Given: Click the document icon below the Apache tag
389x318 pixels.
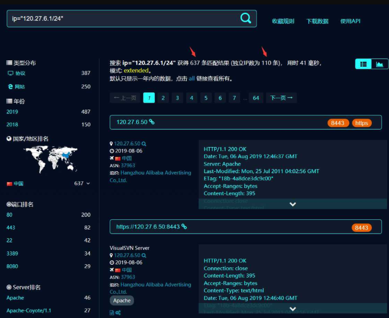Looking at the screenshot, I should tap(111, 313).
